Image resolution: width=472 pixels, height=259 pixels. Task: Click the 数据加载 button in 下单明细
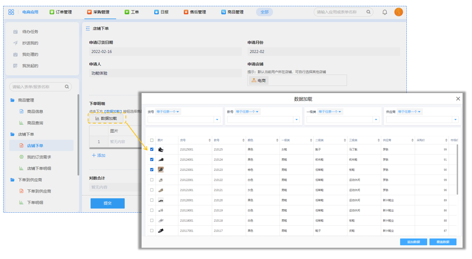[106, 119]
